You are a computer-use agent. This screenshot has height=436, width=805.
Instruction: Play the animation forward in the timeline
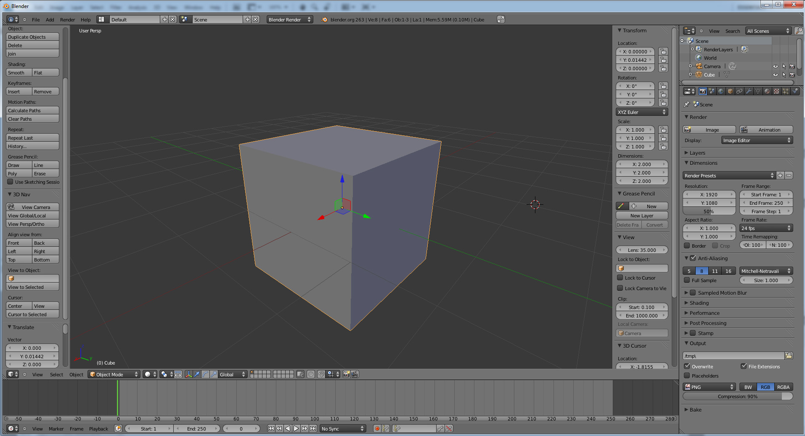point(296,428)
